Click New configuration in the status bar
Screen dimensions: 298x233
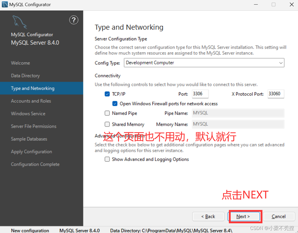(x=30, y=230)
